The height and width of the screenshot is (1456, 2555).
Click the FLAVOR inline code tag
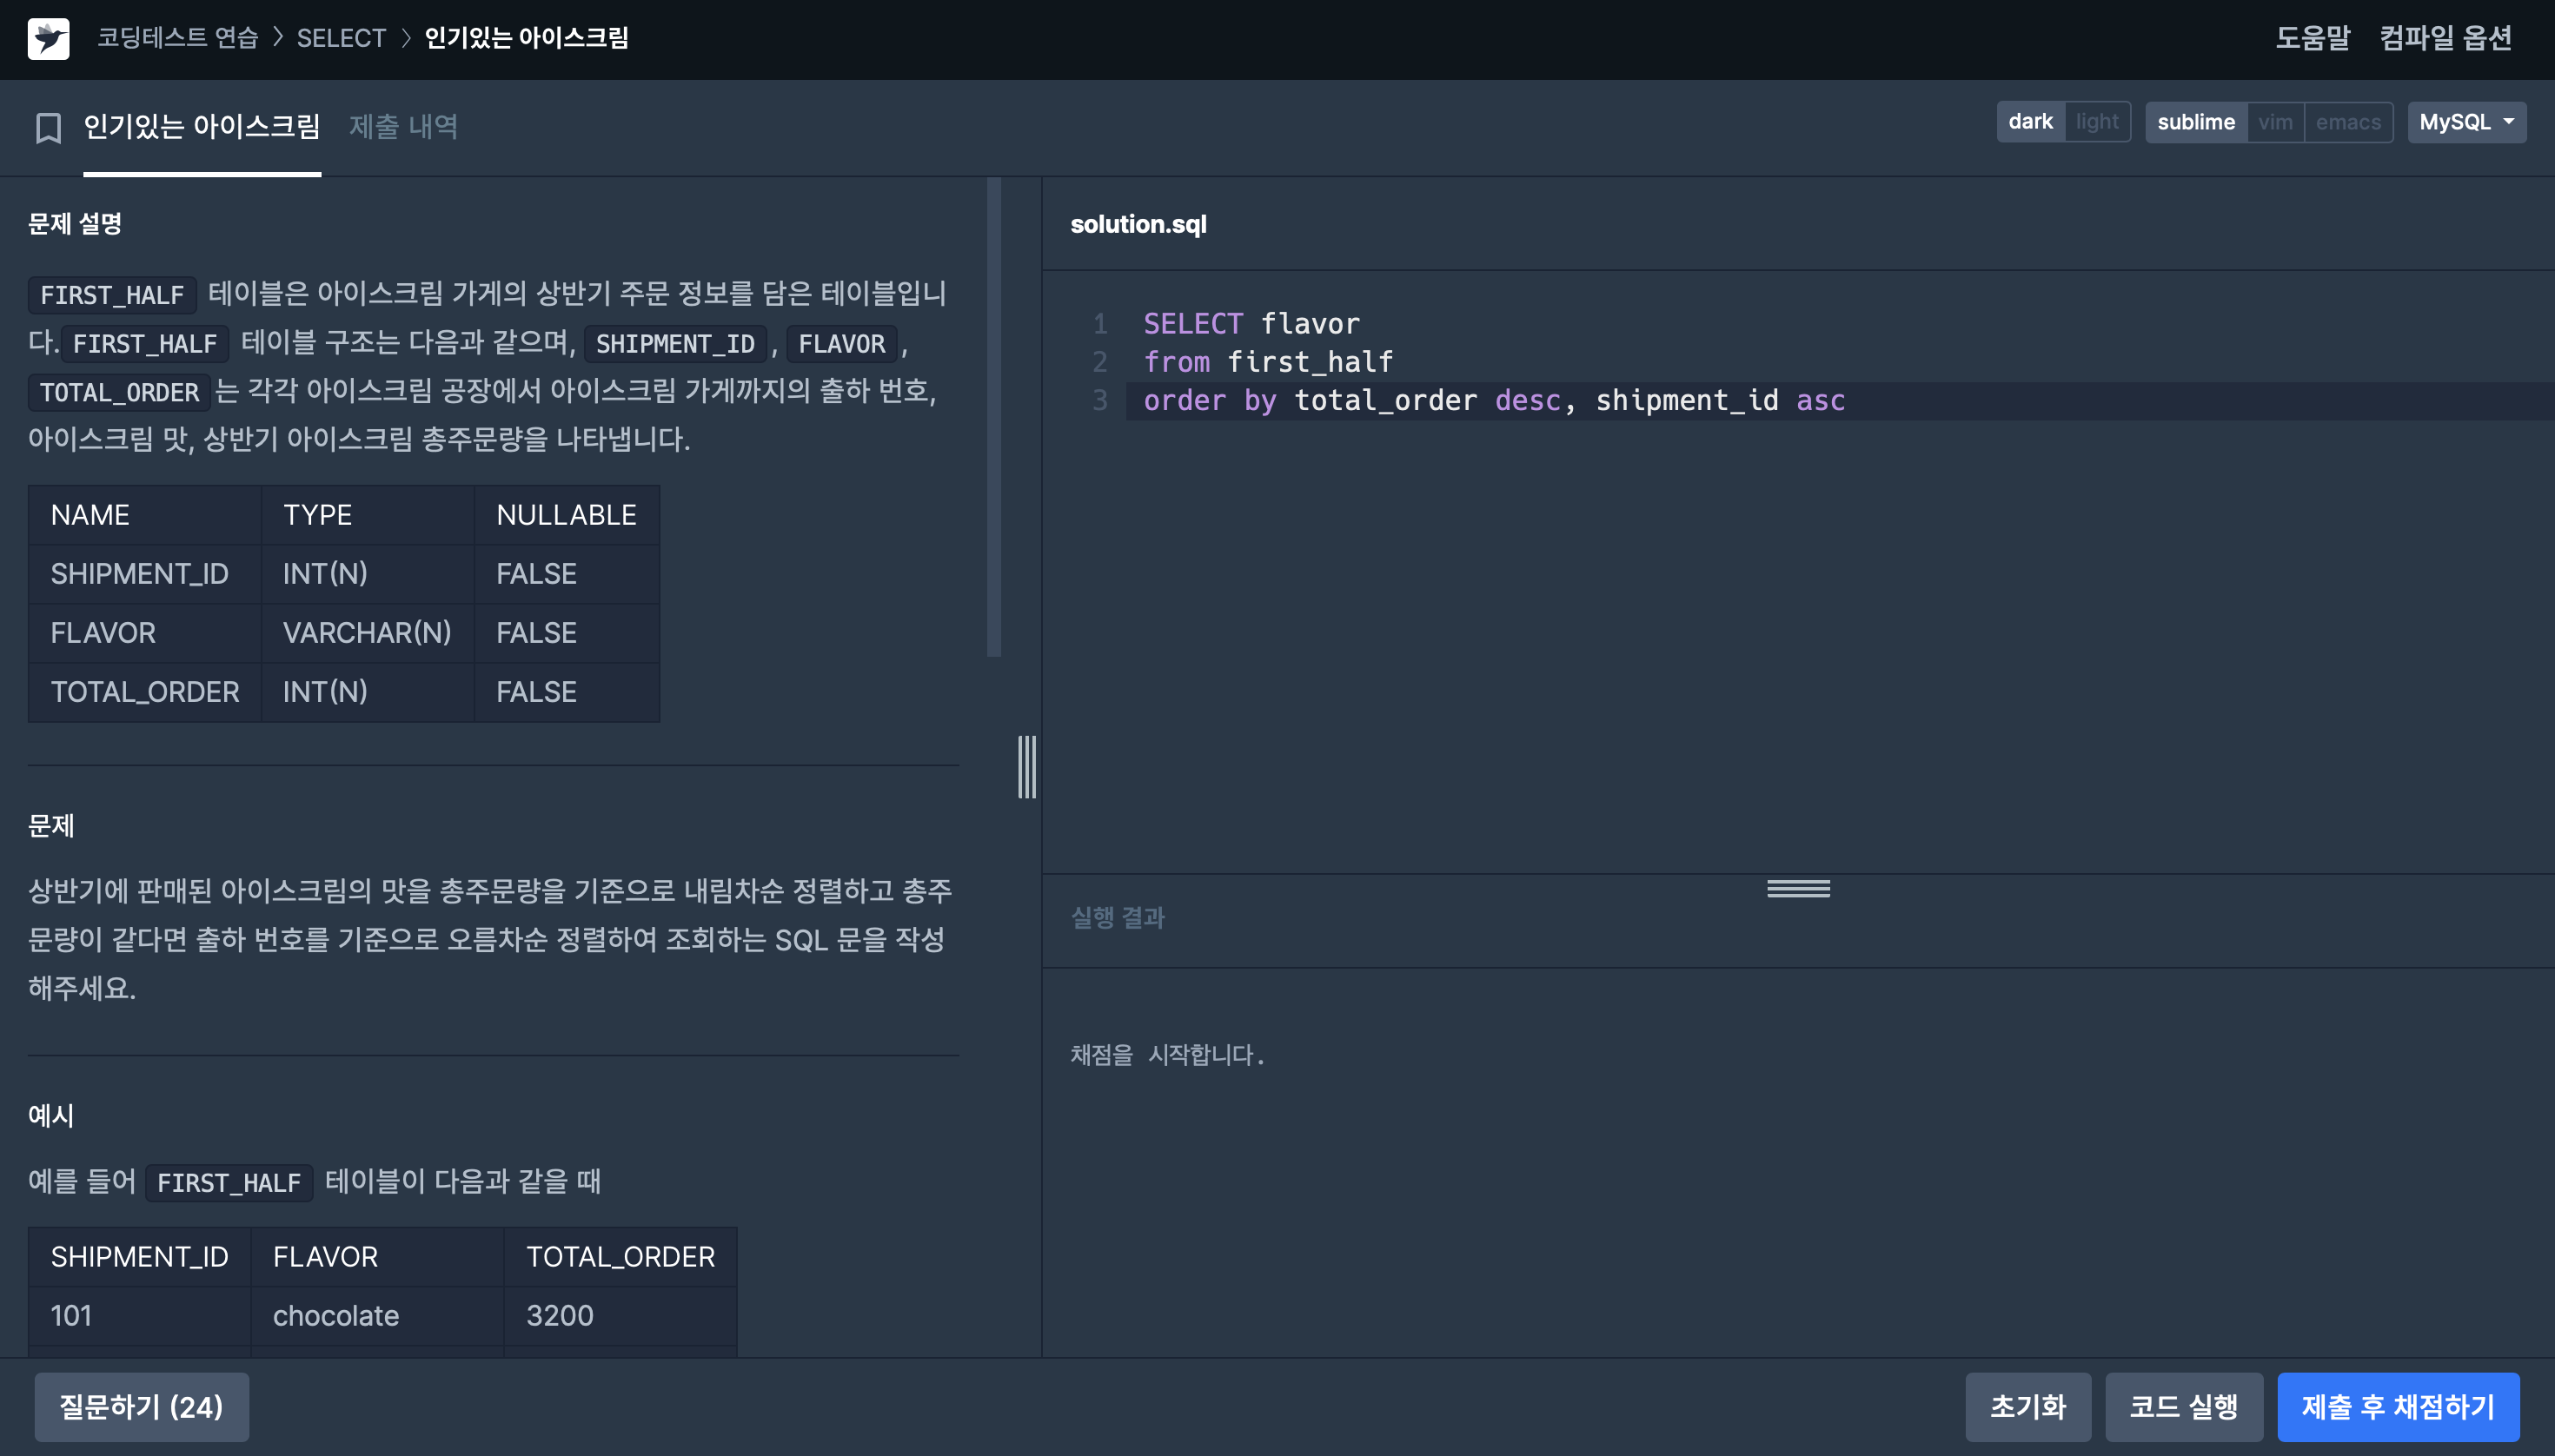841,343
